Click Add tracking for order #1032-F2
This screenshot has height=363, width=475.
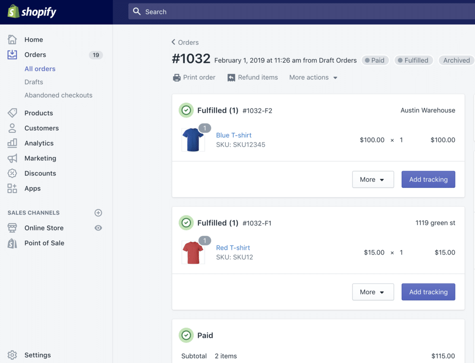coord(428,179)
